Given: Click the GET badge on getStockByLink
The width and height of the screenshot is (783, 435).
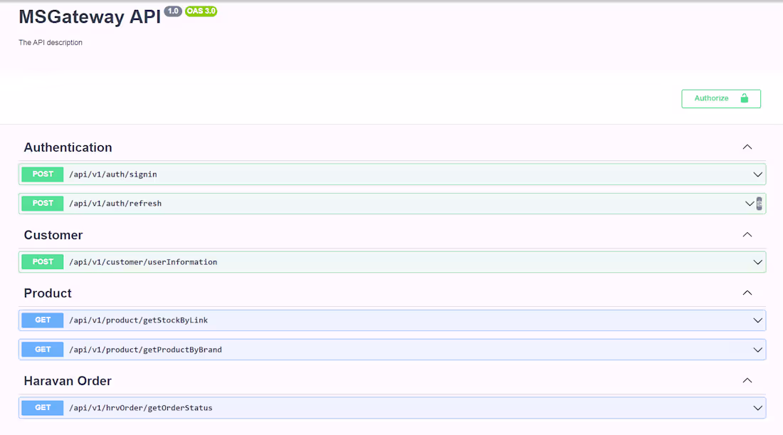Looking at the screenshot, I should click(x=42, y=320).
